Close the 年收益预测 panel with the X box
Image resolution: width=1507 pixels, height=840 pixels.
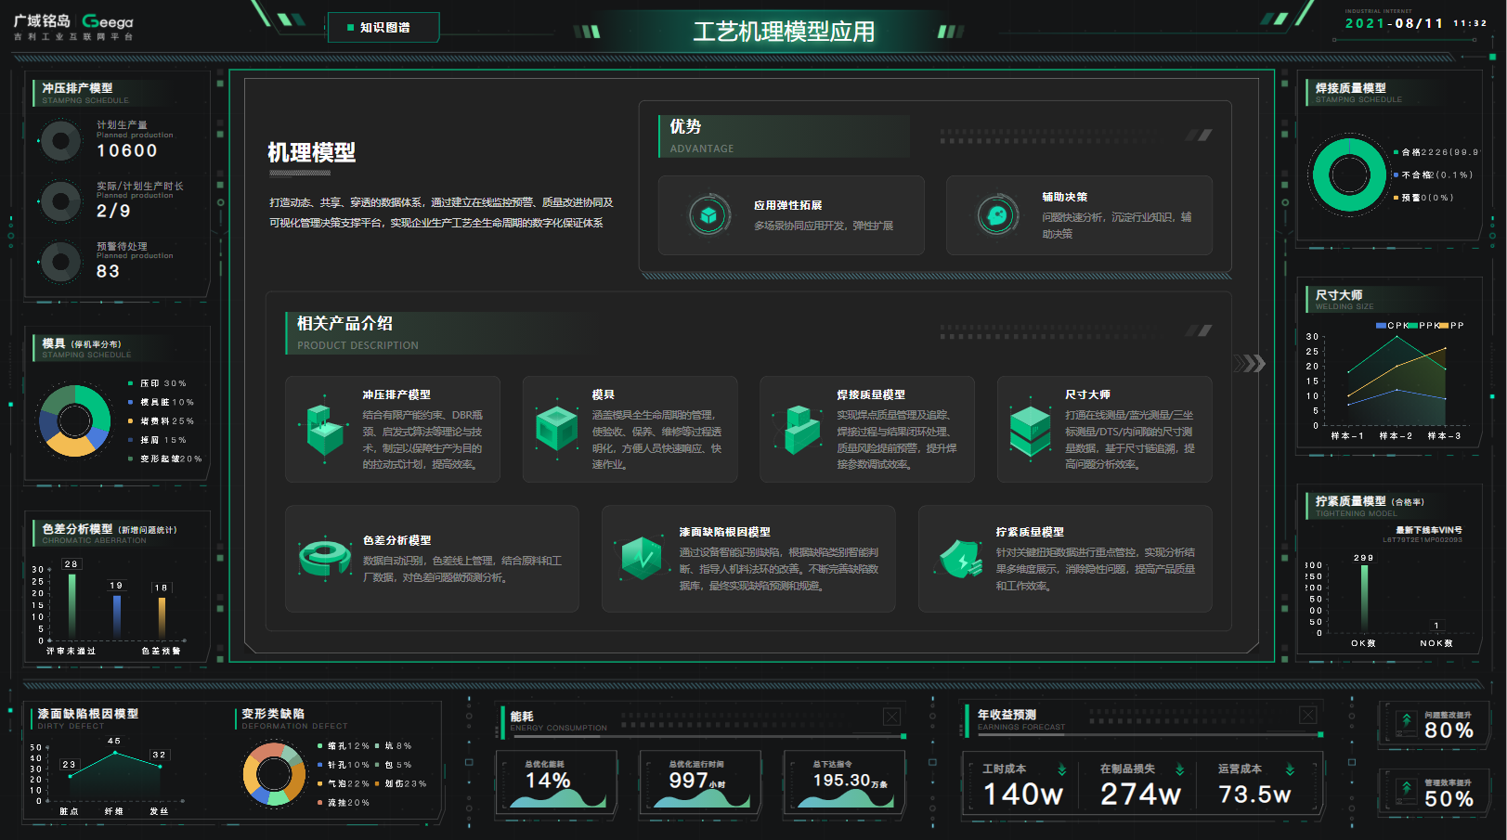[1307, 715]
